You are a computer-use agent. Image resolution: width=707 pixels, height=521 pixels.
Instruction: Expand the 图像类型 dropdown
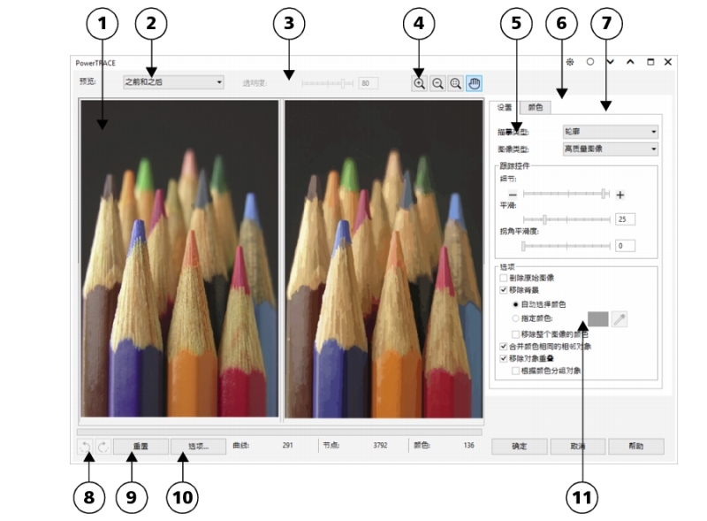tap(611, 149)
